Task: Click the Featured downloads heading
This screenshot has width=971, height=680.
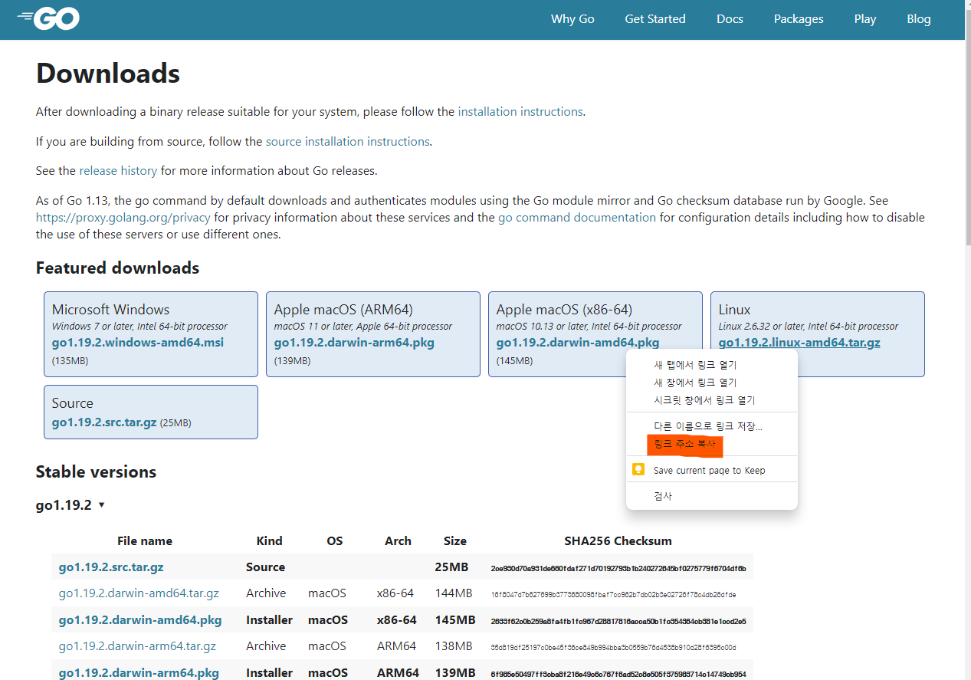Action: coord(117,268)
